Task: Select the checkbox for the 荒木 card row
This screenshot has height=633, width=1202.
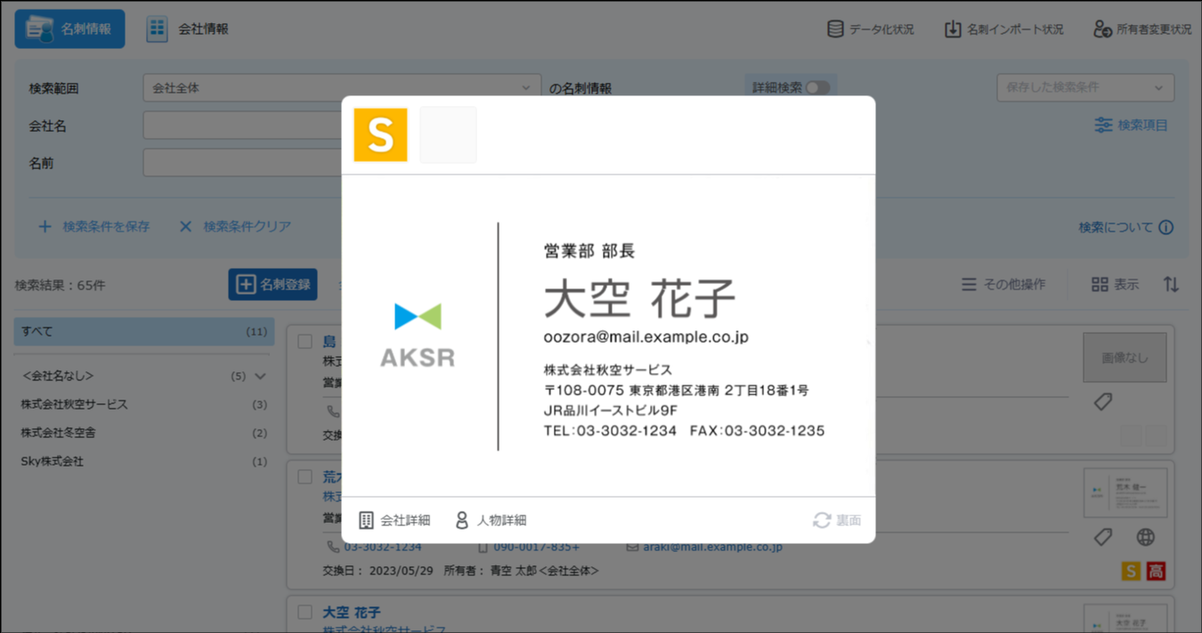Action: click(x=305, y=477)
